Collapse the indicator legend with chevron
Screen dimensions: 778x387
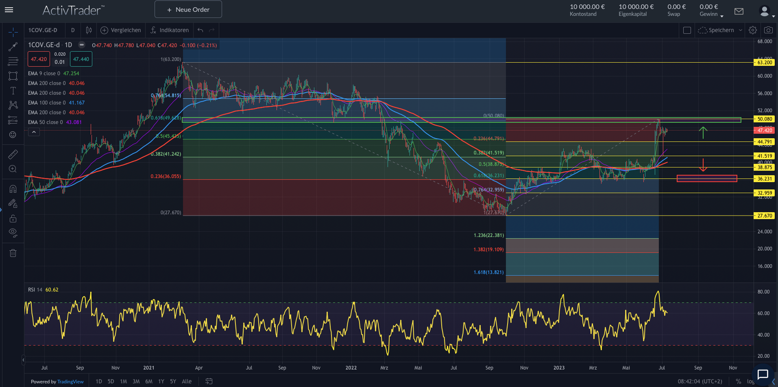point(34,132)
